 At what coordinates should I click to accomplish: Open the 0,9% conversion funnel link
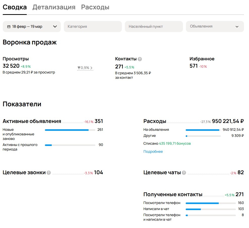point(85,68)
